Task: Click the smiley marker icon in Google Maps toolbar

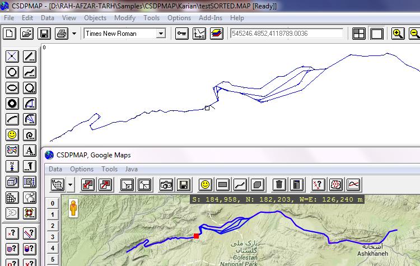Action: click(x=205, y=185)
